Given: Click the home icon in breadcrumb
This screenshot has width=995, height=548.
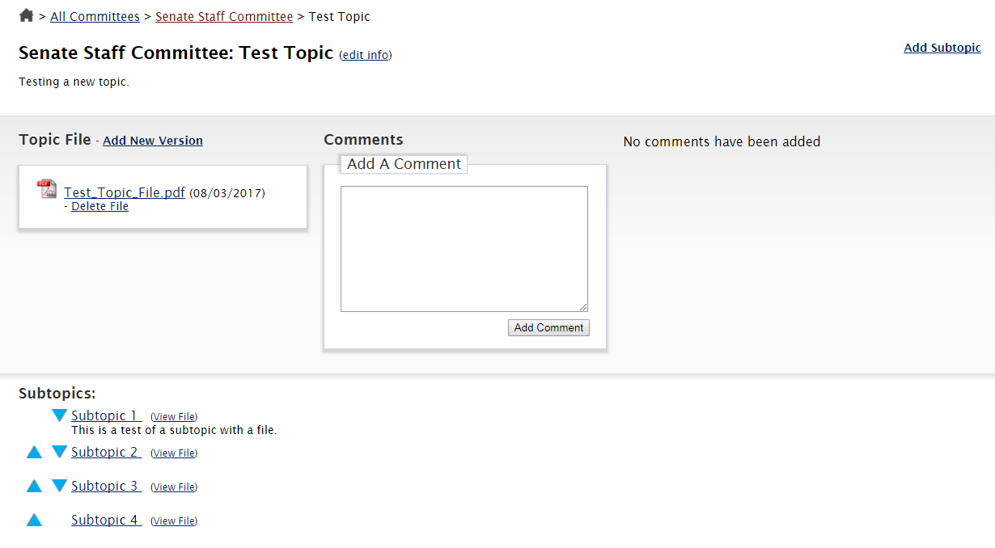Looking at the screenshot, I should point(26,15).
